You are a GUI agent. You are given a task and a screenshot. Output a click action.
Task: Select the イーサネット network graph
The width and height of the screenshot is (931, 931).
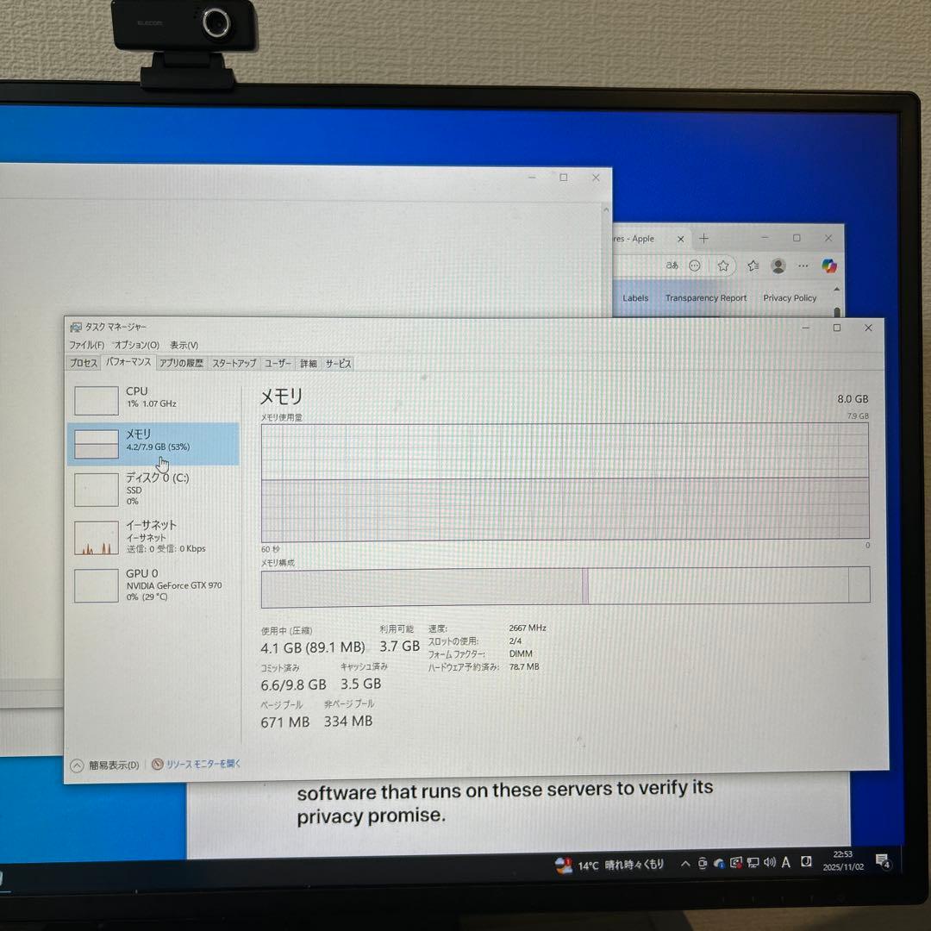pyautogui.click(x=95, y=534)
